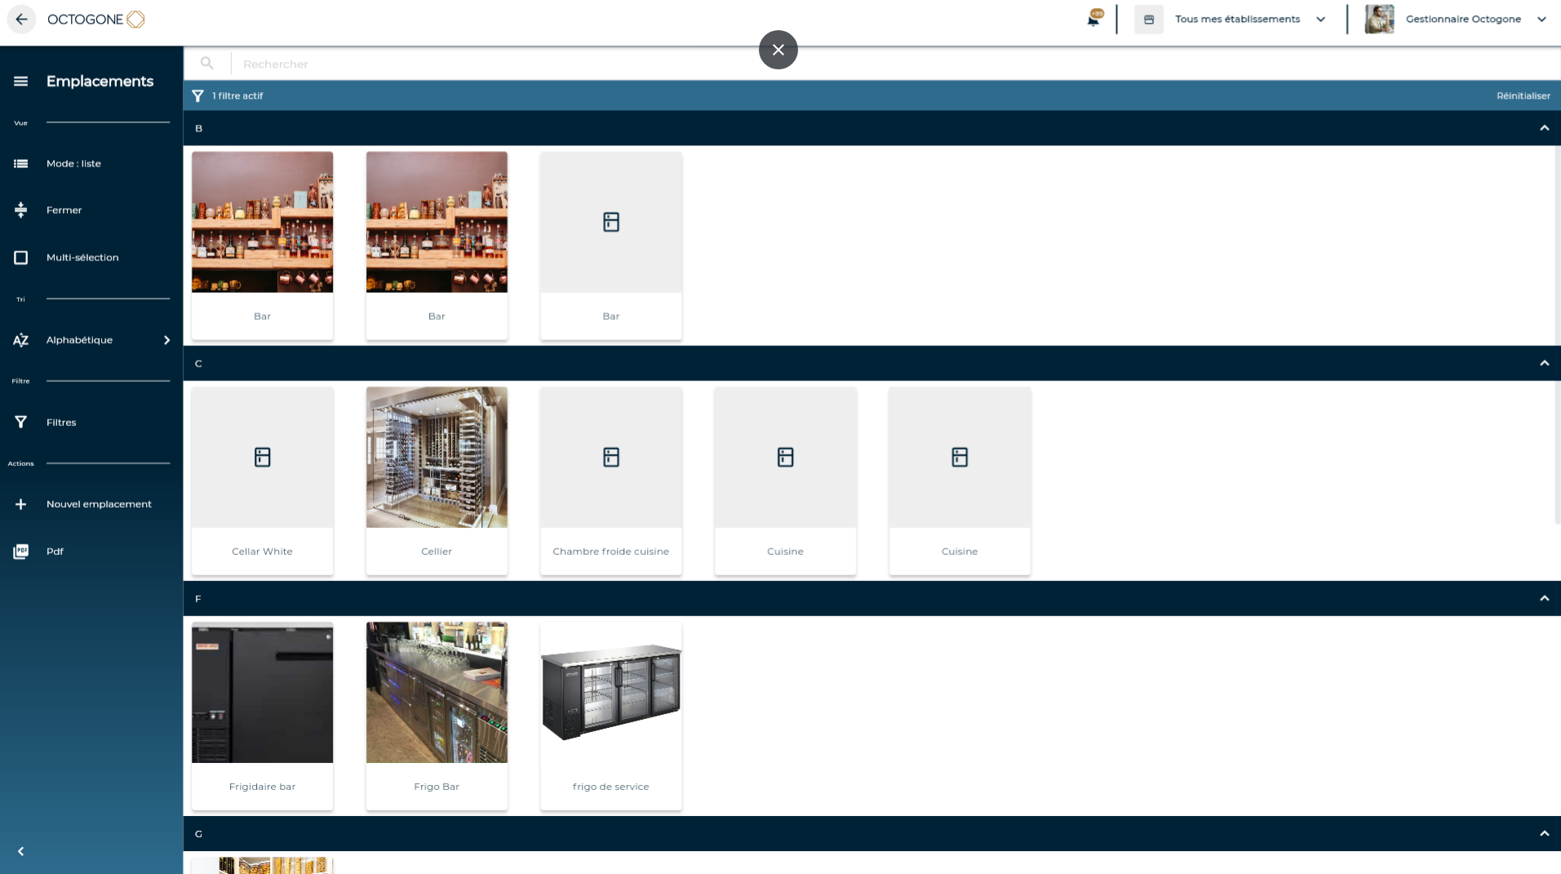Click the placeholder icon on Cellar White
Viewport: 1561px width, 874px height.
262,457
